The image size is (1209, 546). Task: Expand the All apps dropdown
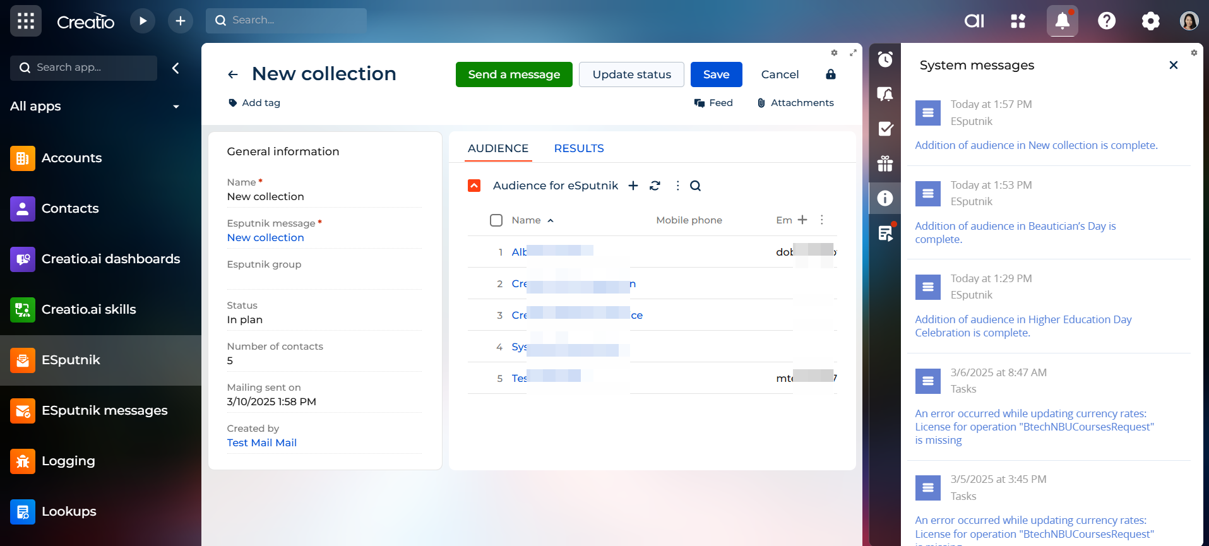pos(176,107)
